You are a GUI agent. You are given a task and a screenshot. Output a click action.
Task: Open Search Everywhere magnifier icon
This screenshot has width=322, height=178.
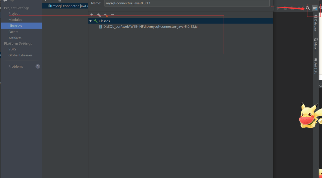[x=308, y=8]
